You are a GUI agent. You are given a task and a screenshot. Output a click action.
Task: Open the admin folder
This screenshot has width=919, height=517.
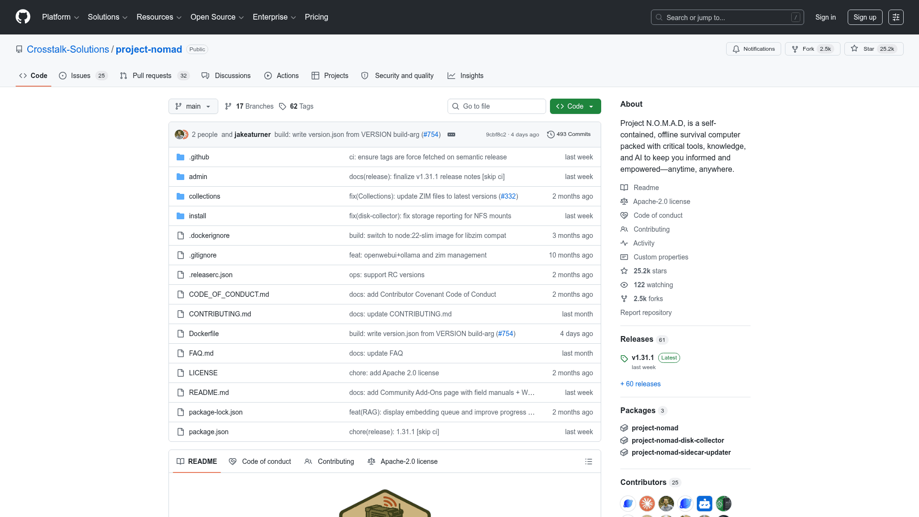[x=198, y=177]
